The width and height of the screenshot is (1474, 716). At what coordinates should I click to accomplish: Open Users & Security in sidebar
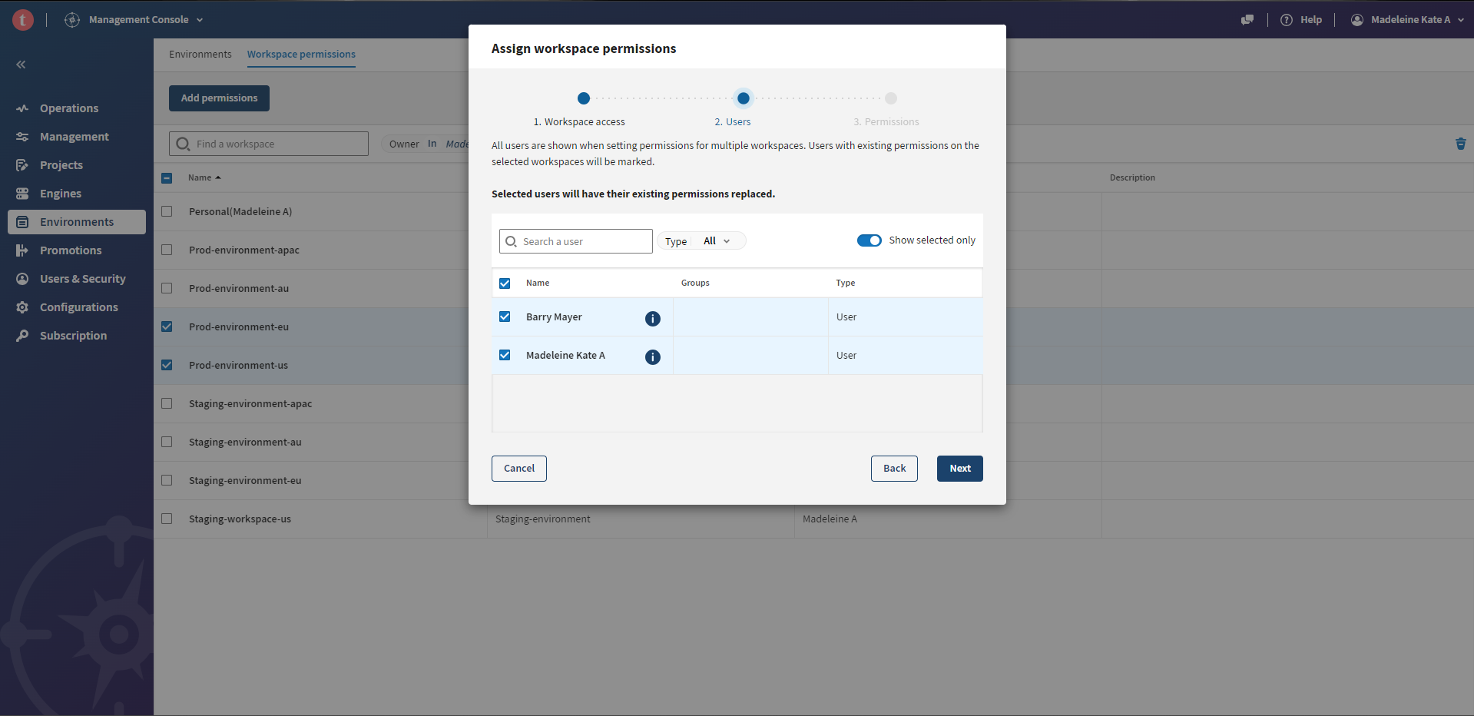click(83, 279)
